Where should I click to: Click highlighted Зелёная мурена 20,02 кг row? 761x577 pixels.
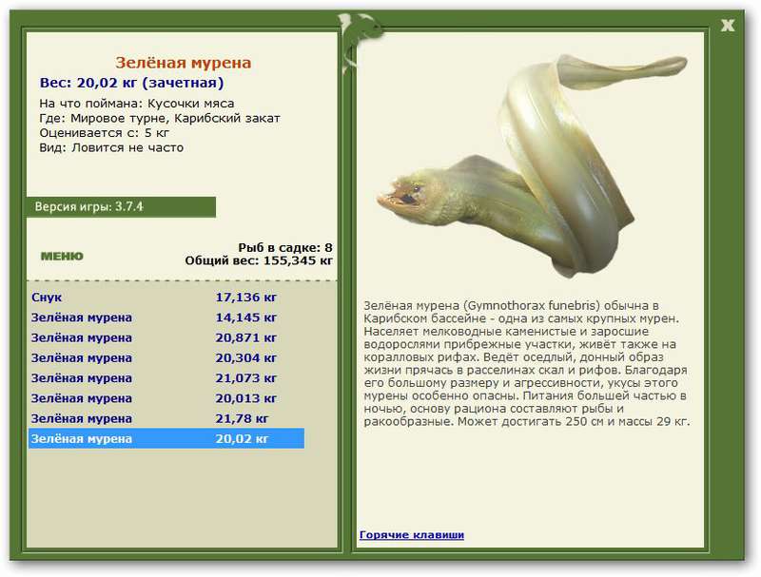tap(166, 438)
